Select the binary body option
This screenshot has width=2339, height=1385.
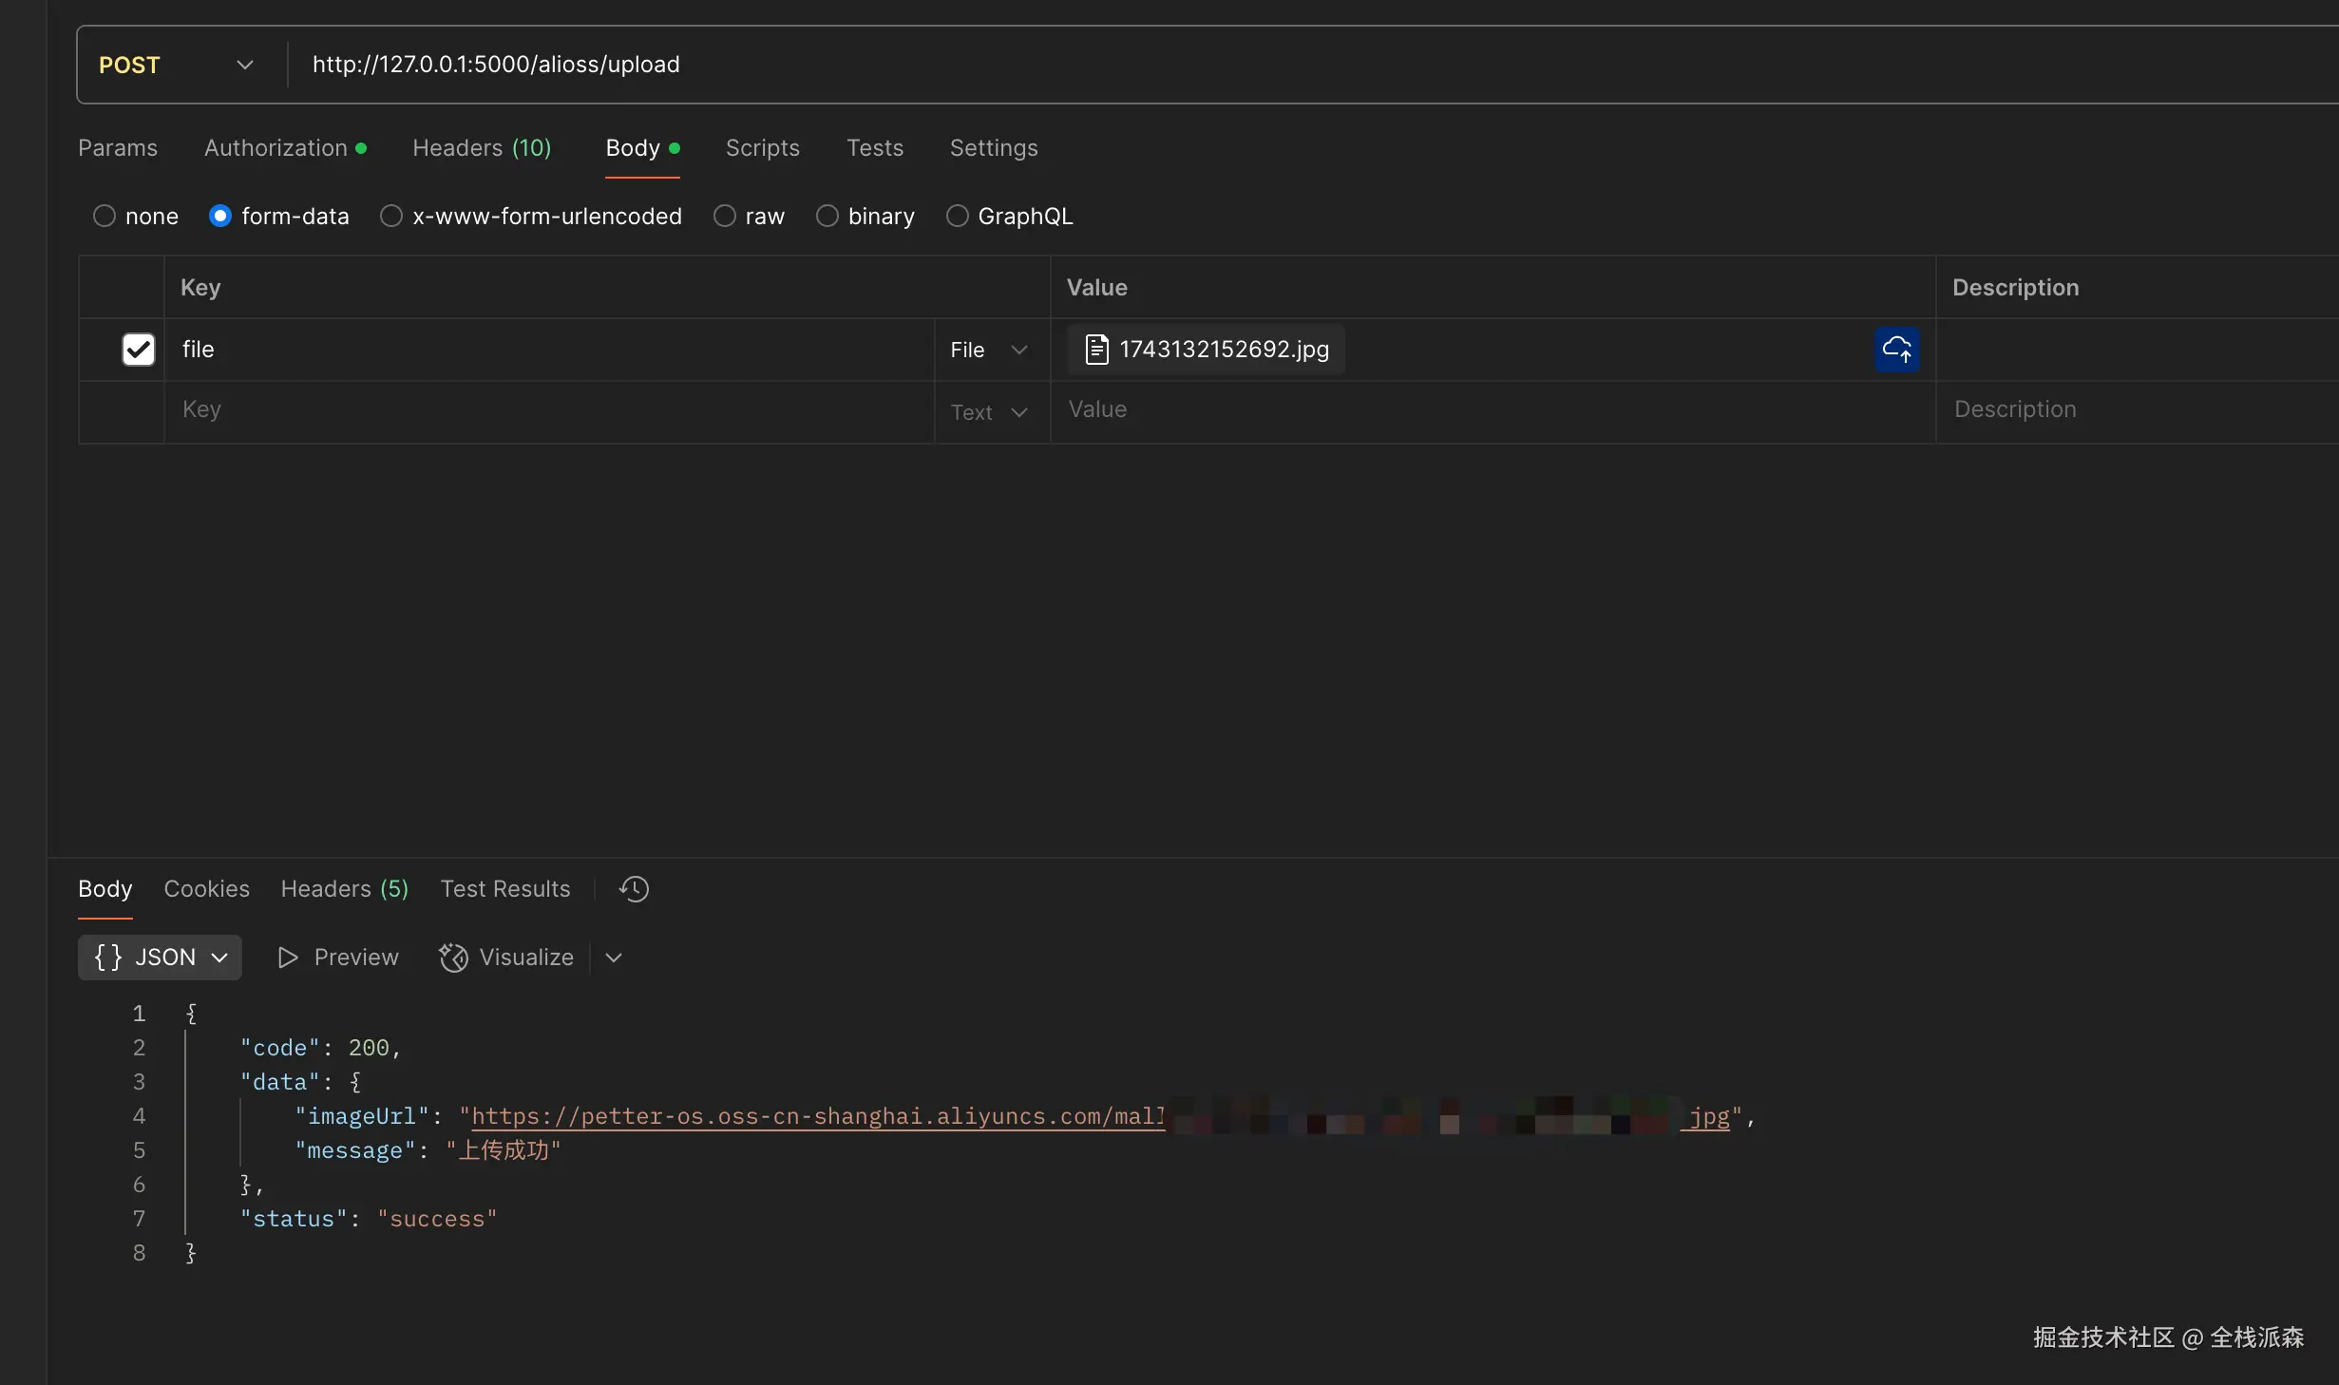[x=827, y=217]
